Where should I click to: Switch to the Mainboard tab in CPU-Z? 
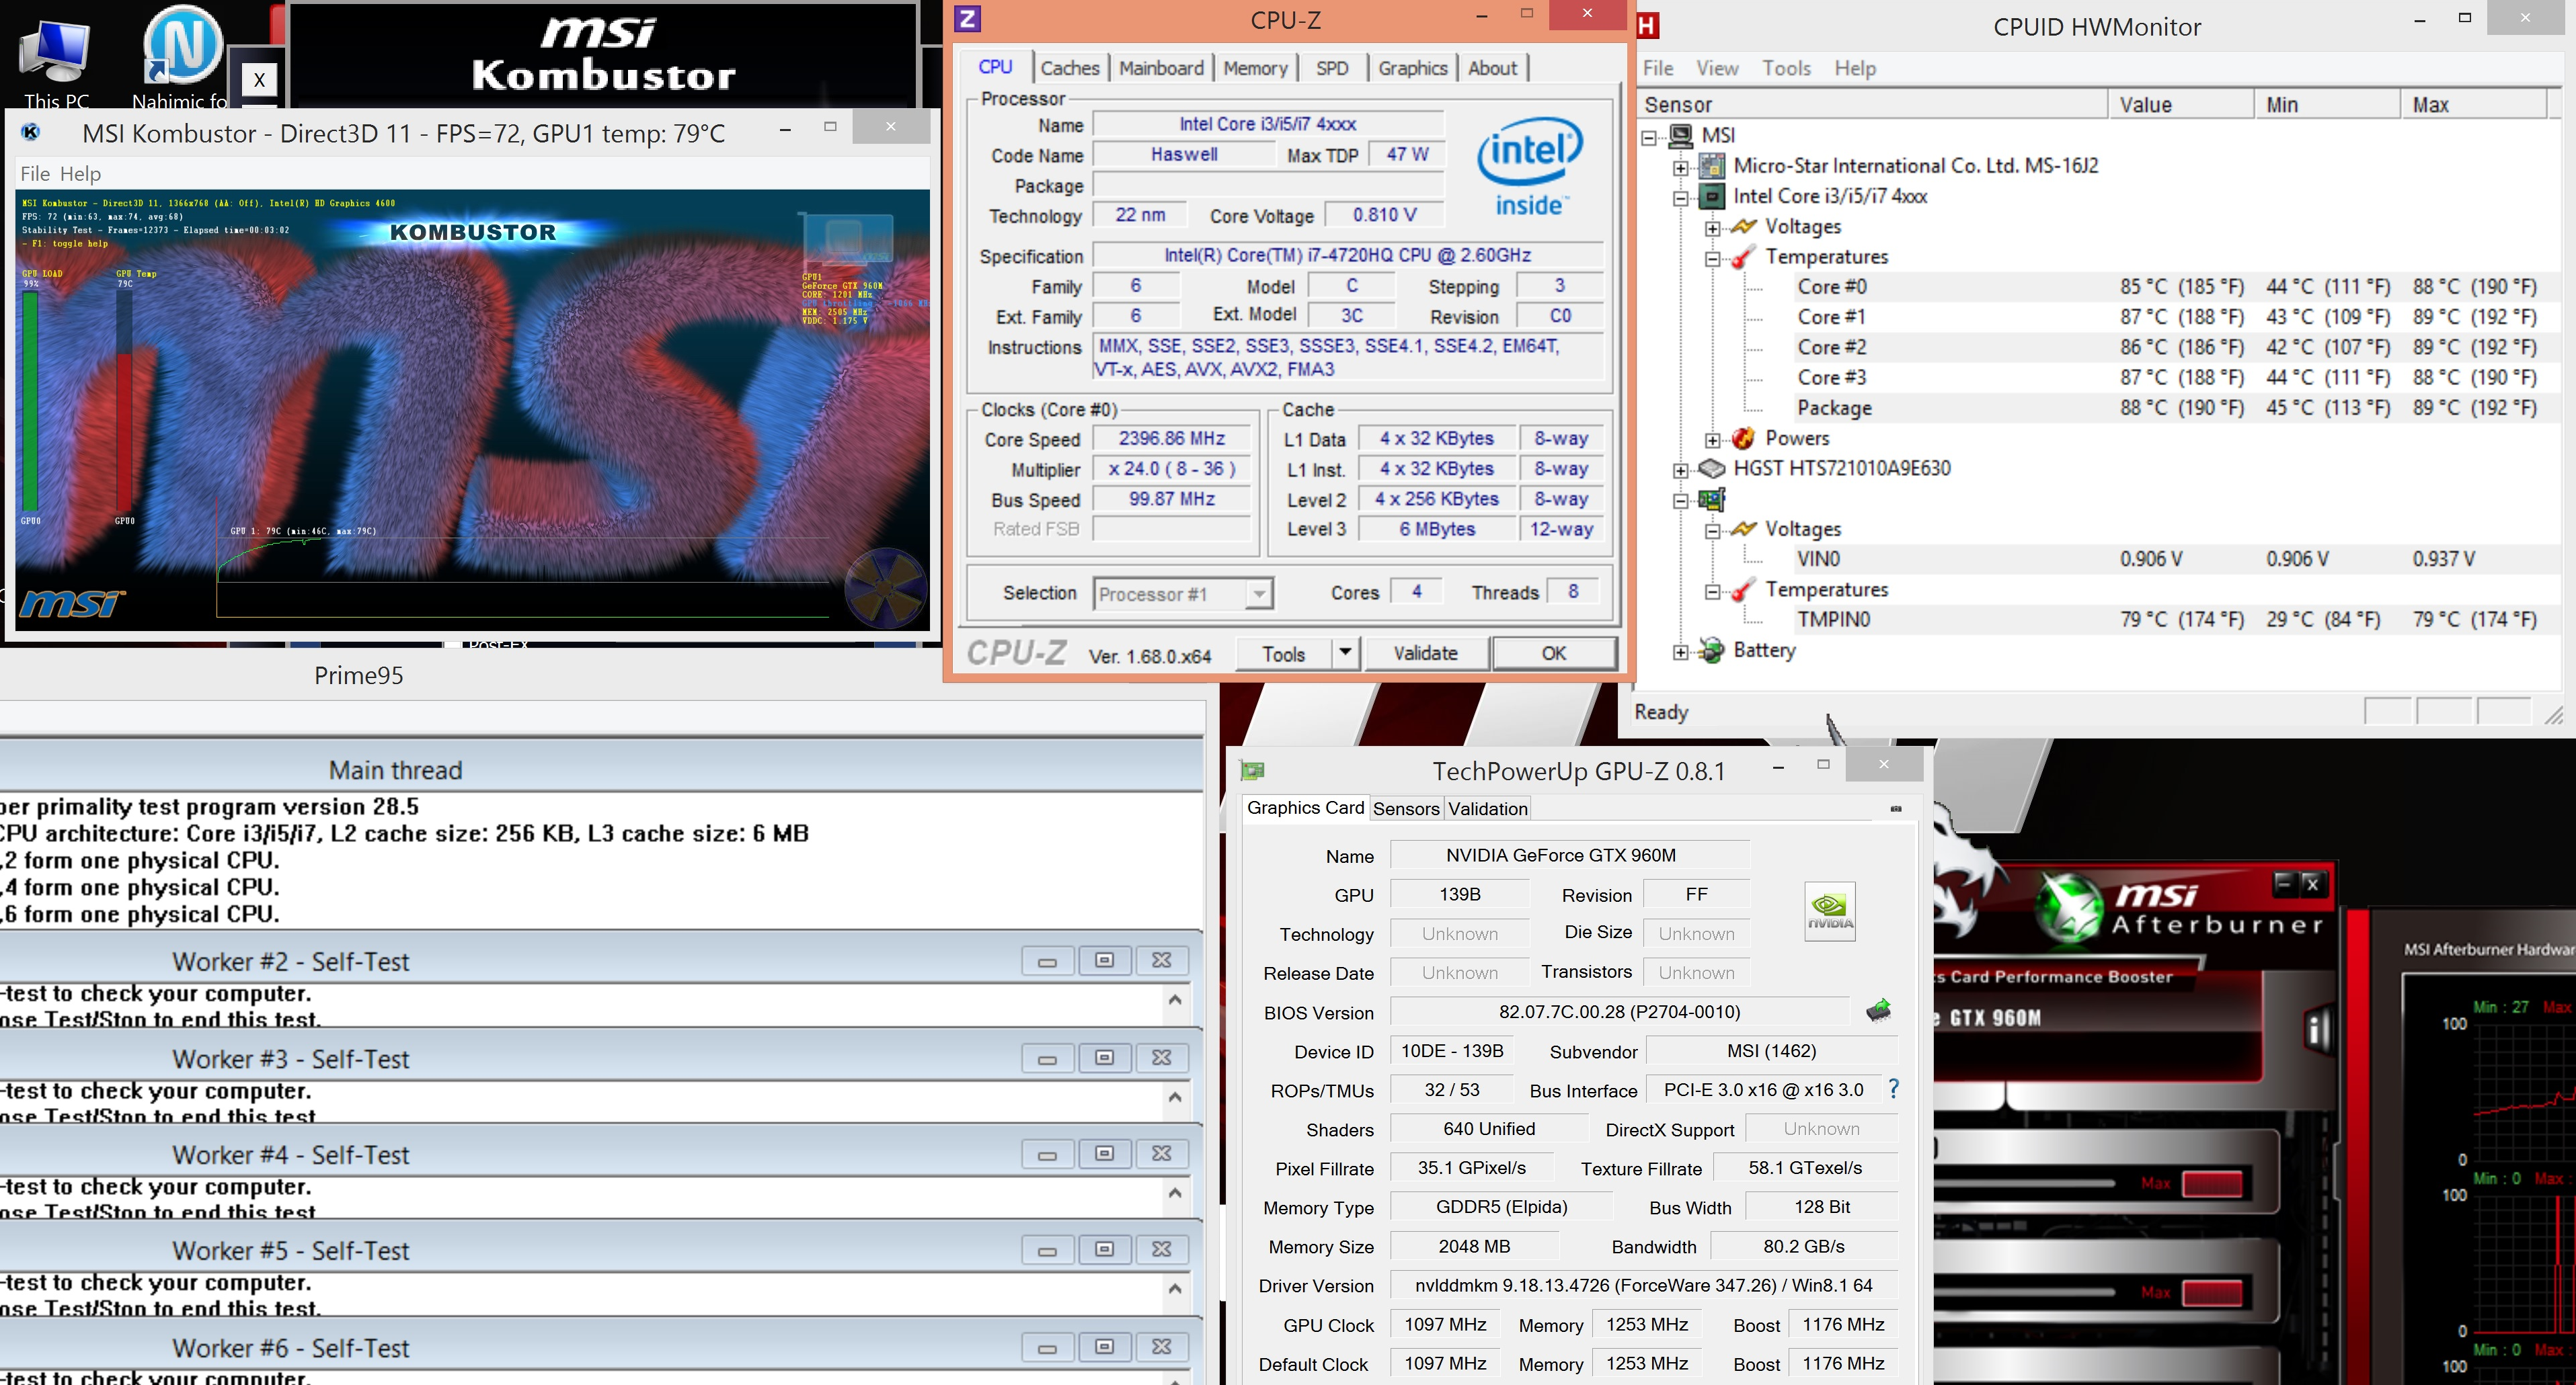1161,68
